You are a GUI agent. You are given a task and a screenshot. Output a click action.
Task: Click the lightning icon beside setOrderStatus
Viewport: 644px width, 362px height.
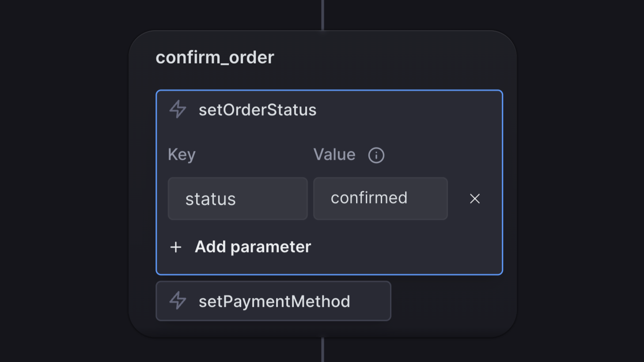[x=177, y=109]
